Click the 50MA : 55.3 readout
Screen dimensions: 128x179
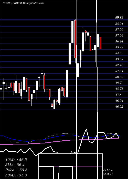(x=16, y=175)
